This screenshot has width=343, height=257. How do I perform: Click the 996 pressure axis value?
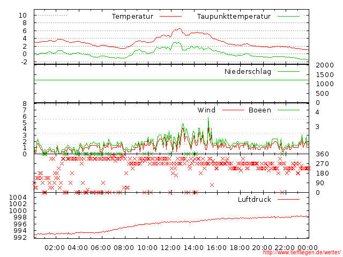tap(20, 224)
